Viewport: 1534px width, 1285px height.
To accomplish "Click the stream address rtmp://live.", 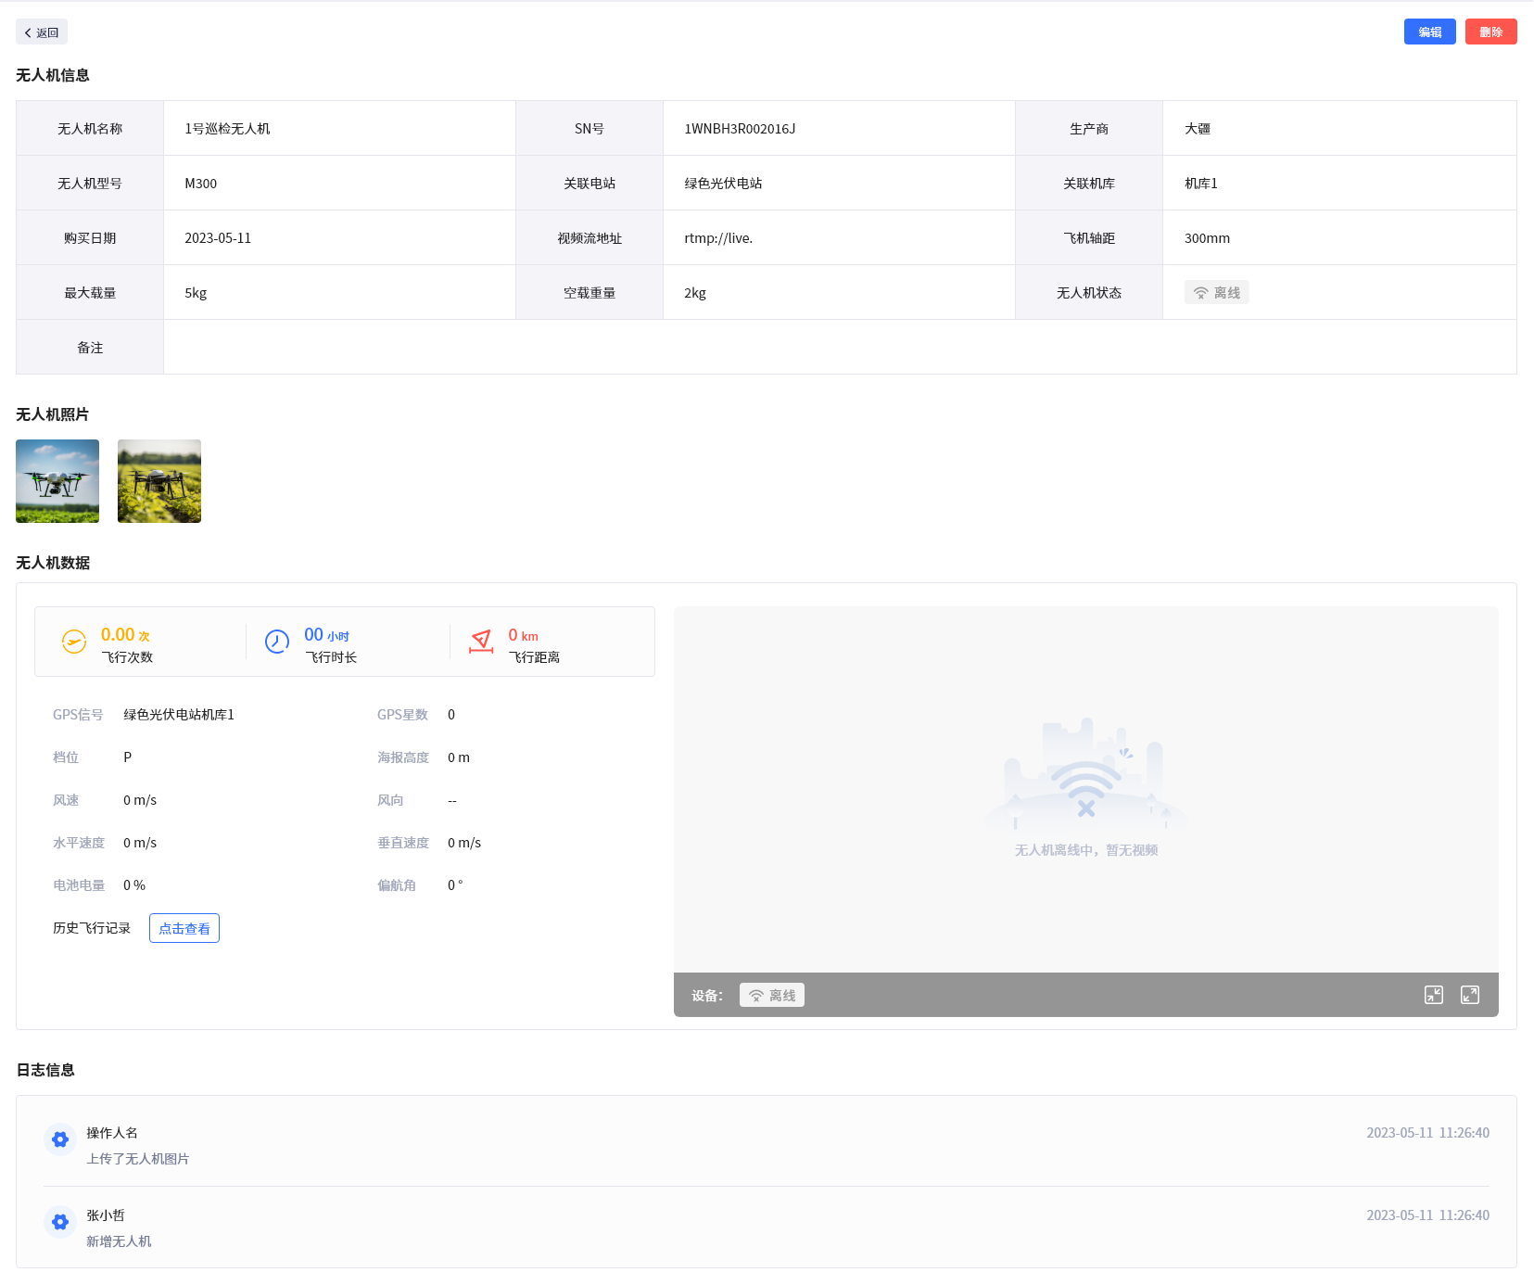I will pos(718,238).
